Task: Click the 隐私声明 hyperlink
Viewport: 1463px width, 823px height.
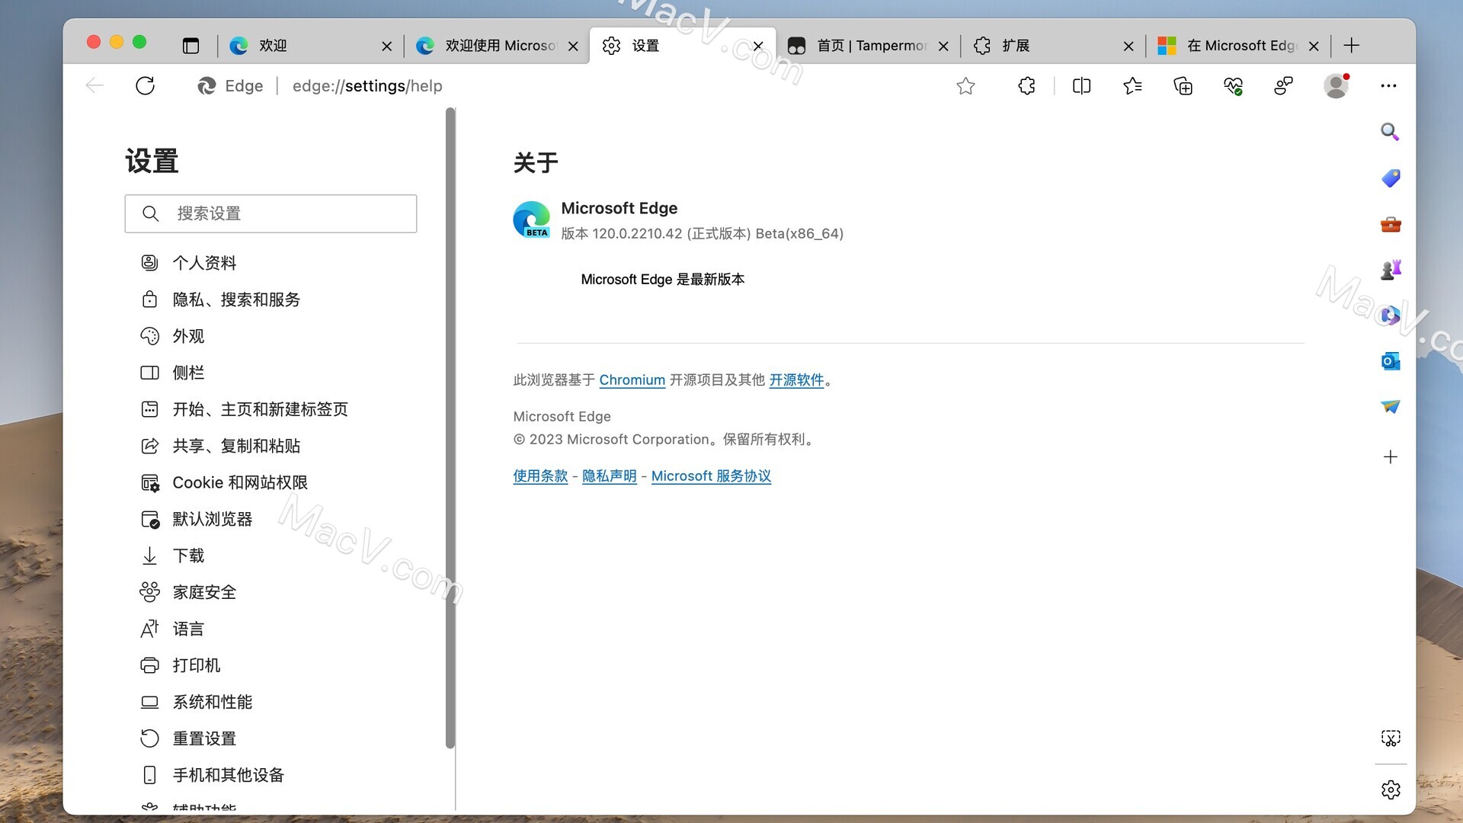Action: (x=610, y=476)
